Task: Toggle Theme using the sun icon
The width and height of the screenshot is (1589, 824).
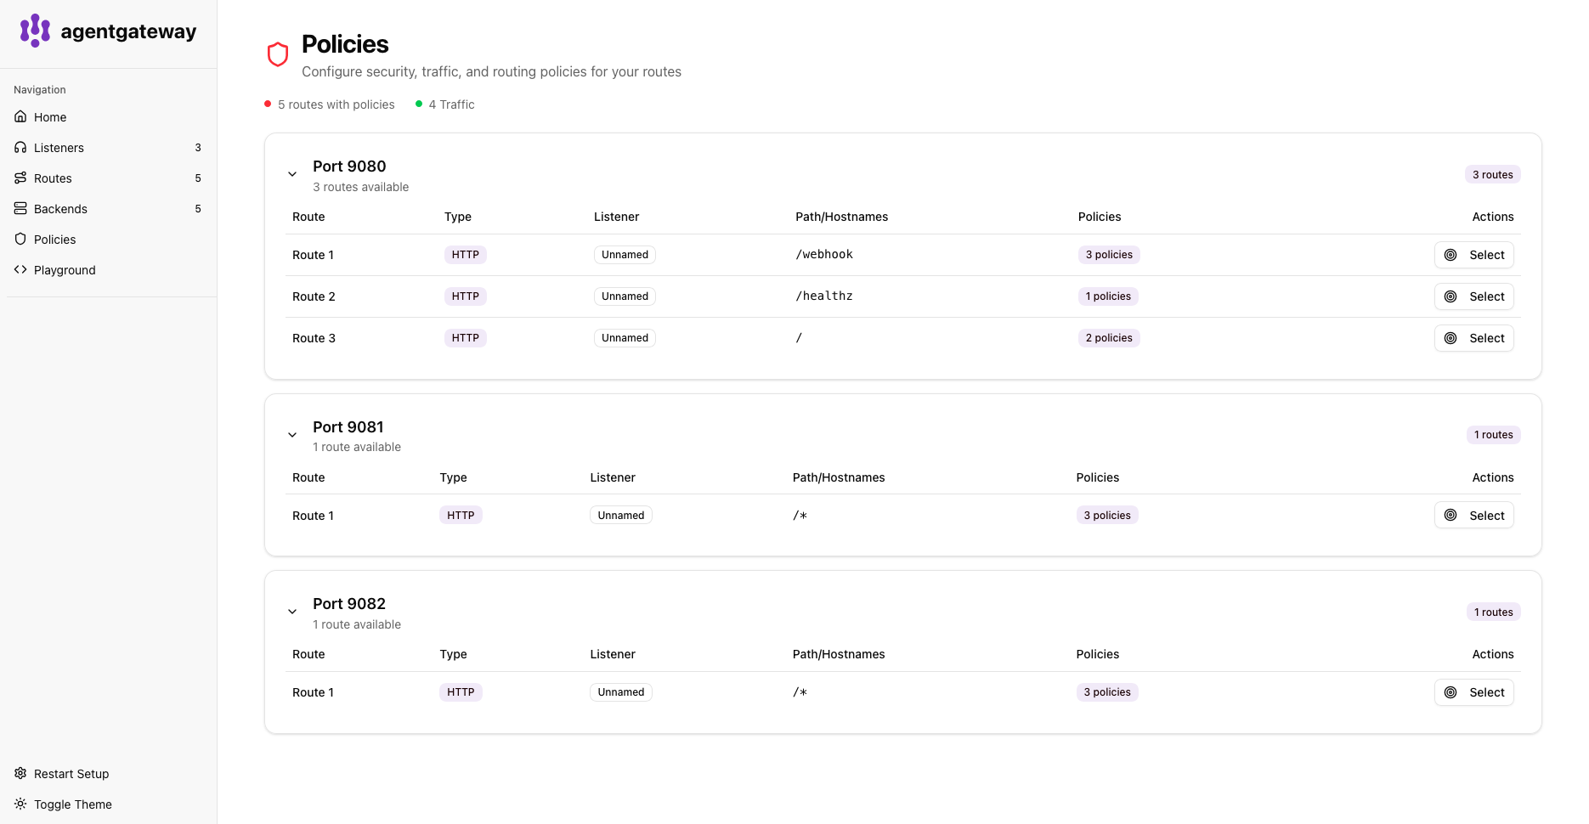Action: pyautogui.click(x=20, y=804)
